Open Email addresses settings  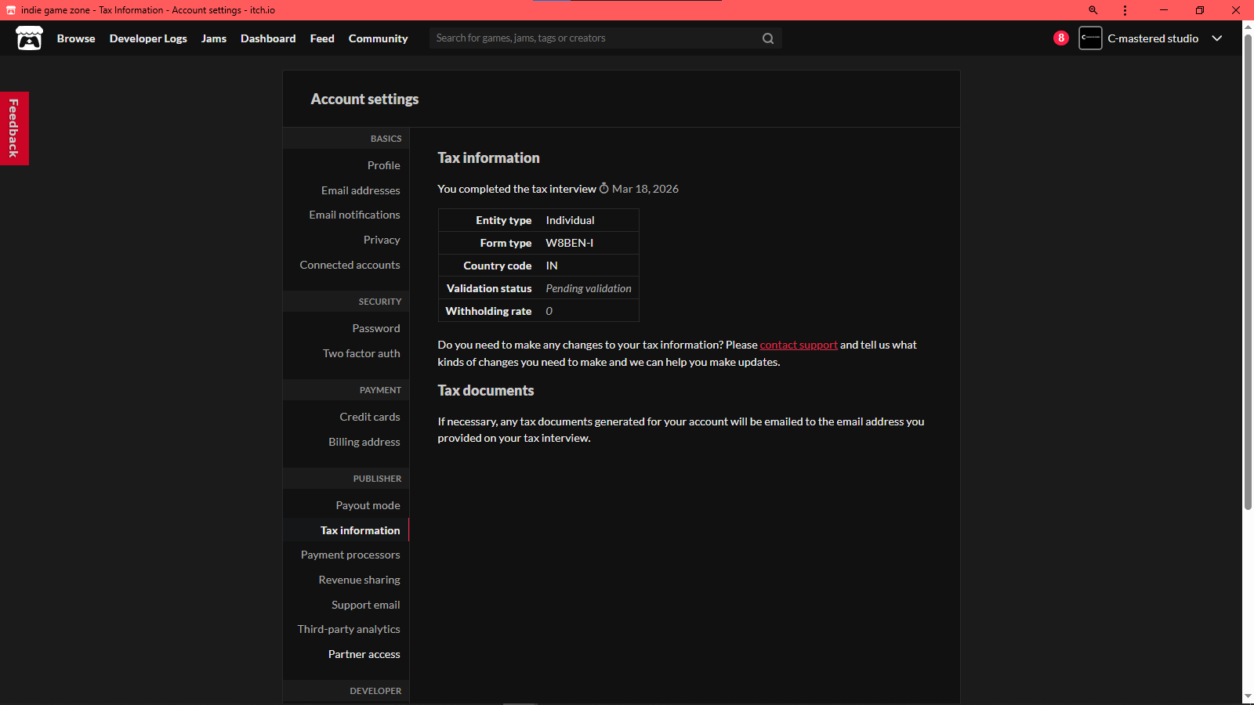click(x=361, y=190)
